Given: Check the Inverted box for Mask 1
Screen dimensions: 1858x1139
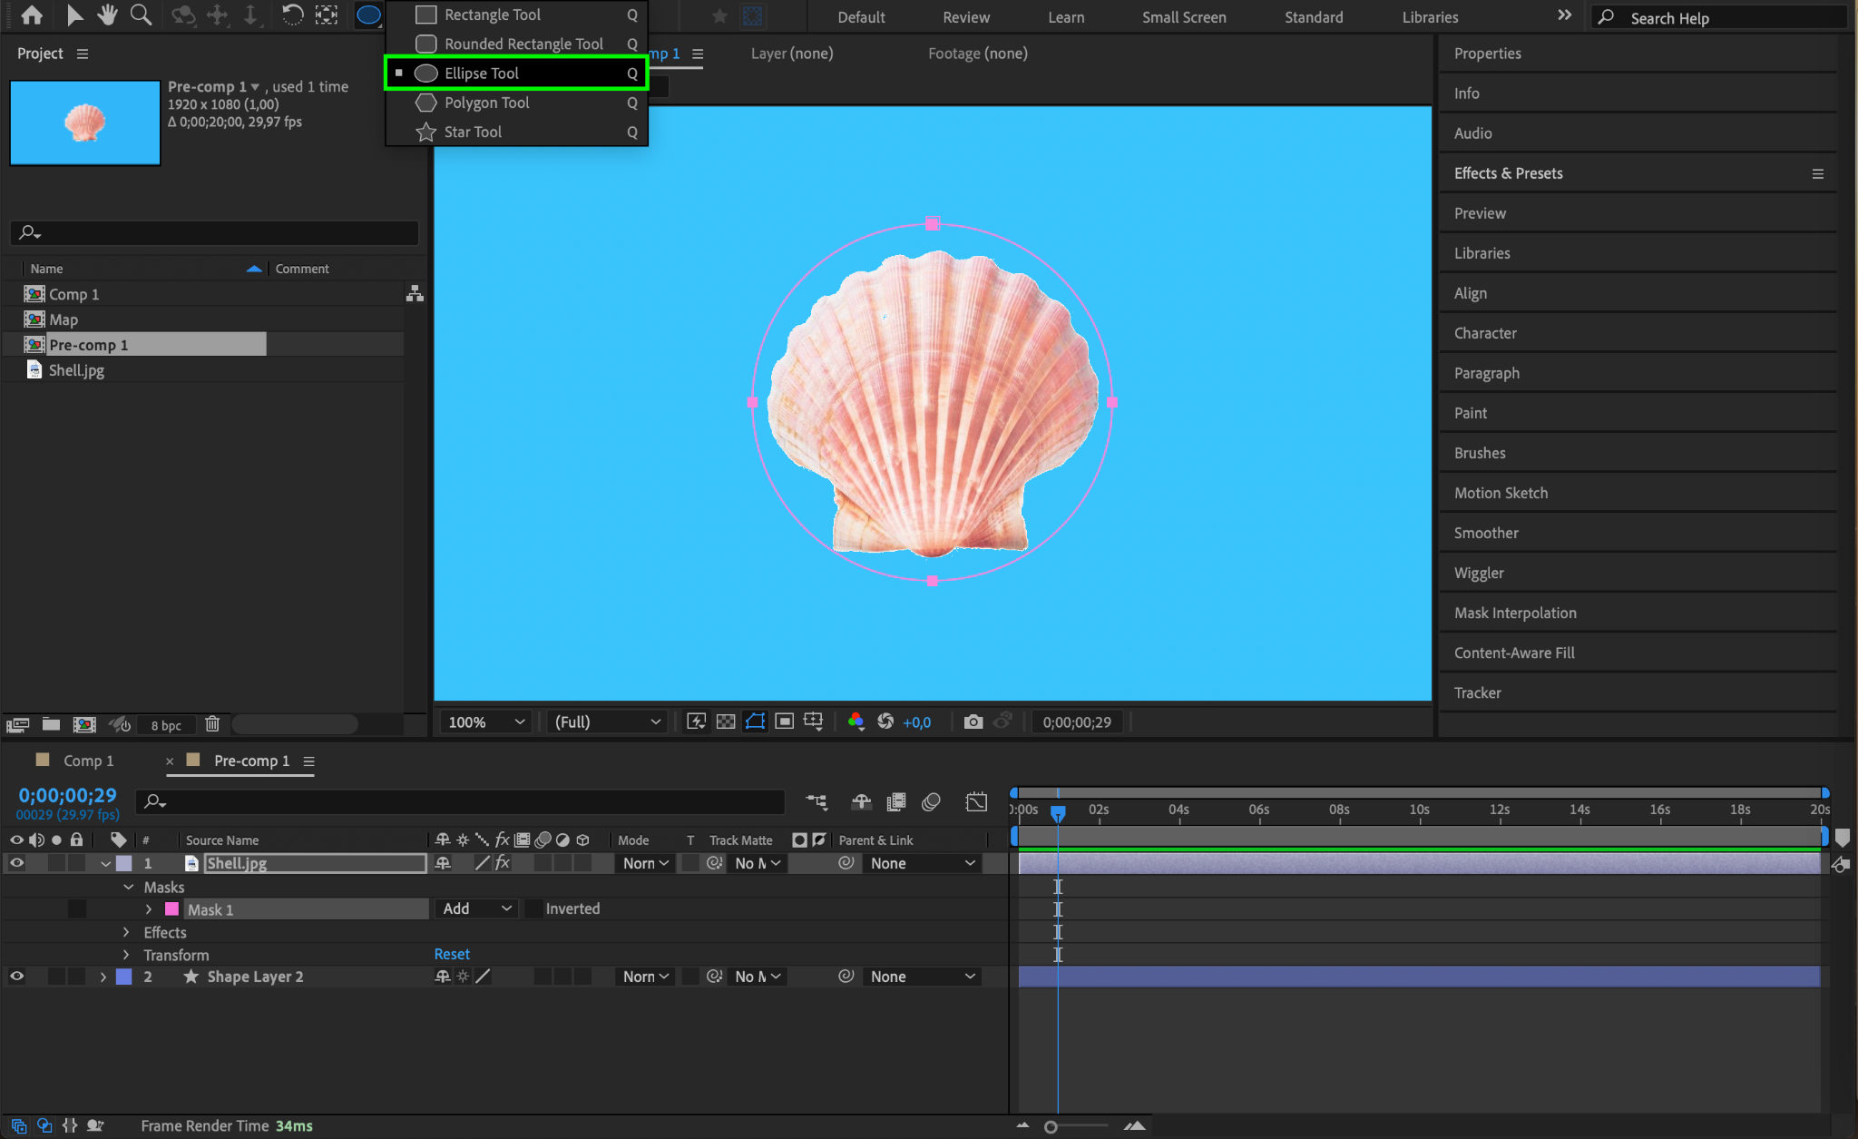Looking at the screenshot, I should coord(535,908).
